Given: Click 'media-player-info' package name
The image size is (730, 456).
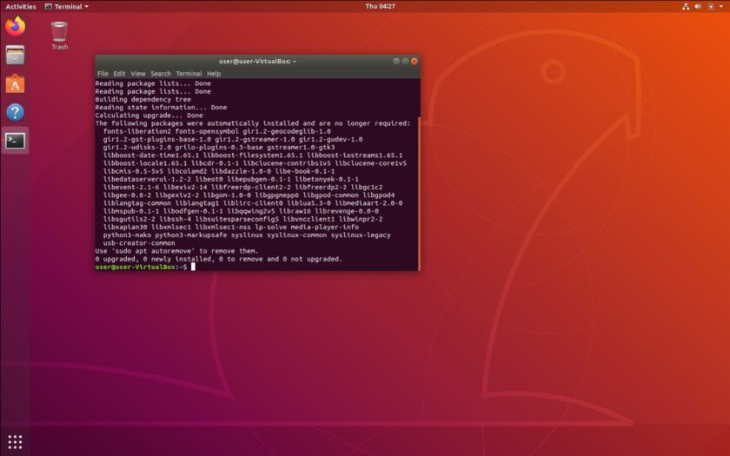Looking at the screenshot, I should (324, 227).
